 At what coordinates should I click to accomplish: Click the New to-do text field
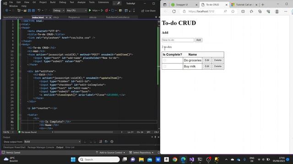[x=178, y=40]
